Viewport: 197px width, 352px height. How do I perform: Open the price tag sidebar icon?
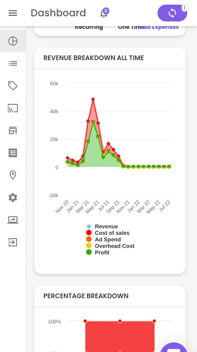click(13, 86)
